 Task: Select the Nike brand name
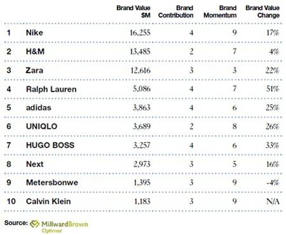coord(34,32)
